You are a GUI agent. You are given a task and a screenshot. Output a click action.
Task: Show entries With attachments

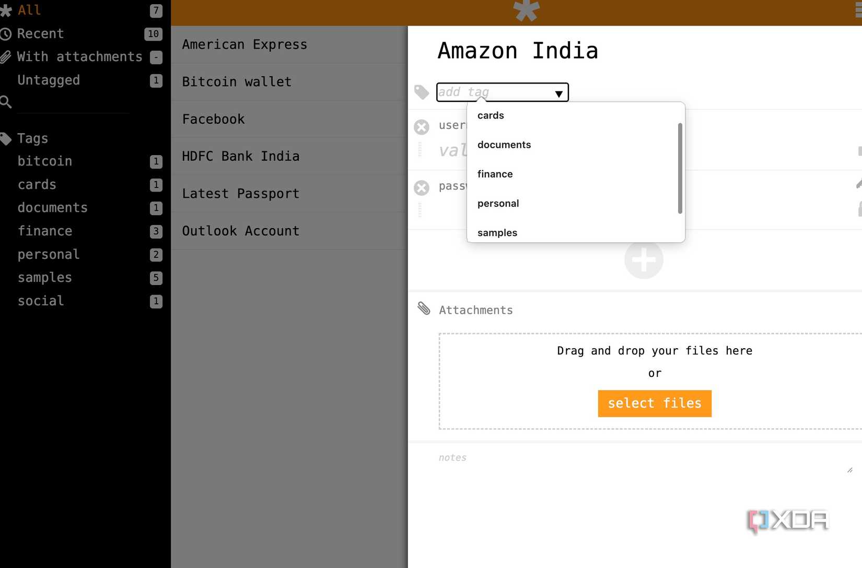click(79, 57)
